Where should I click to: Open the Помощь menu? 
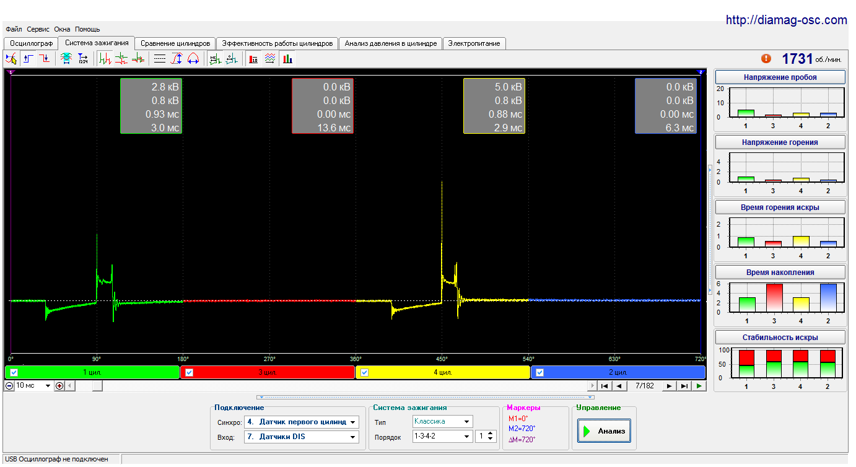87,29
